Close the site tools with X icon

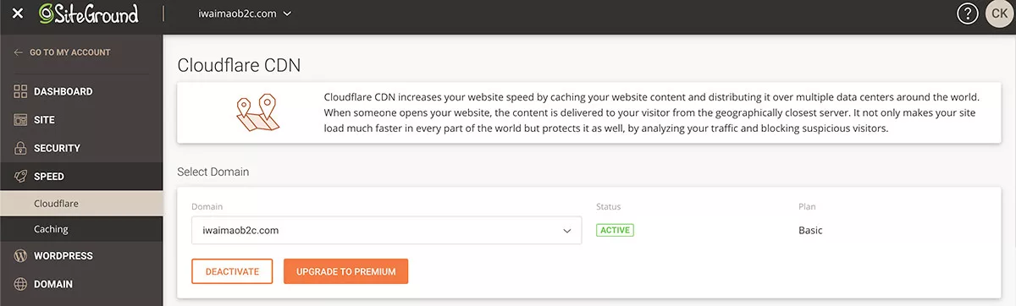pyautogui.click(x=18, y=14)
